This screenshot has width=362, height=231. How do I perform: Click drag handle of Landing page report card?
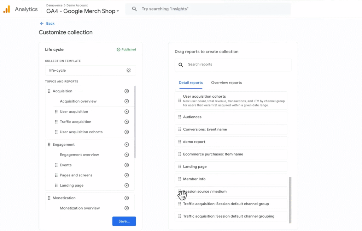tap(179, 167)
